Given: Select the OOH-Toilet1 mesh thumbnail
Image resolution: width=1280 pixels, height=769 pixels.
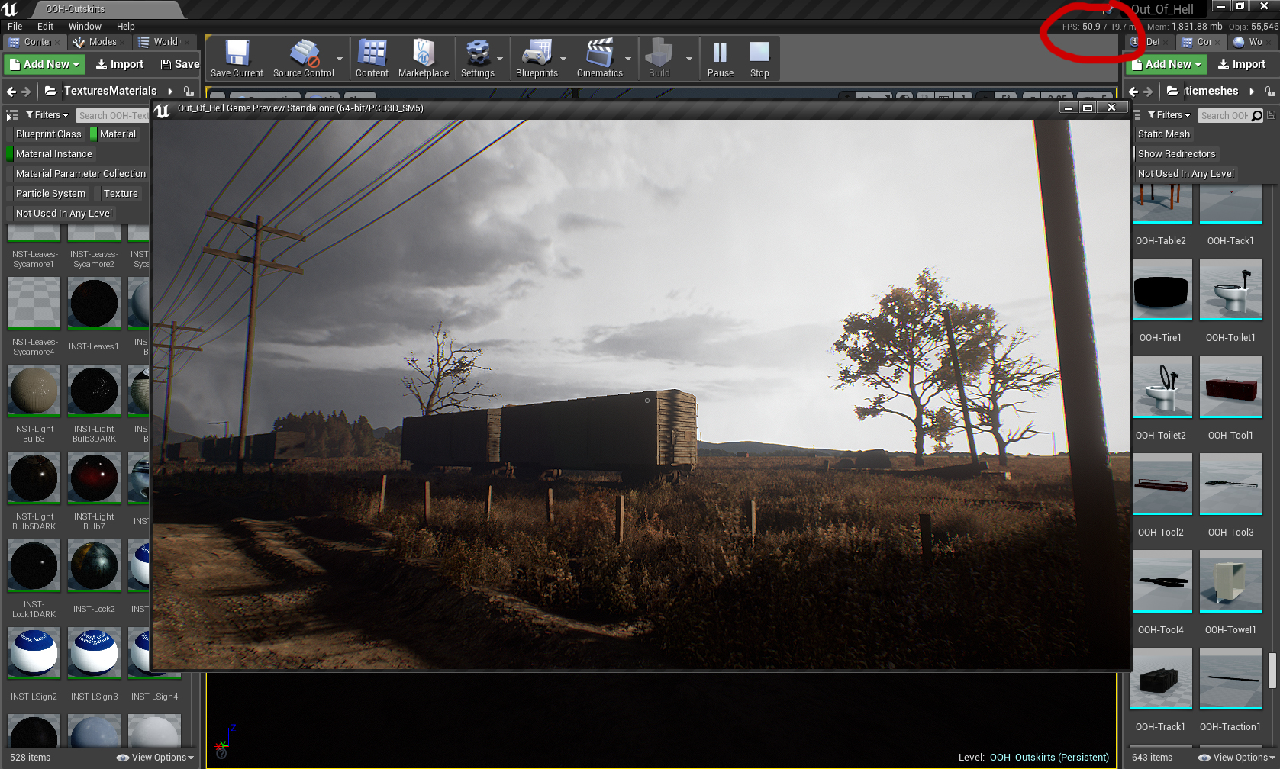Looking at the screenshot, I should [x=1230, y=289].
